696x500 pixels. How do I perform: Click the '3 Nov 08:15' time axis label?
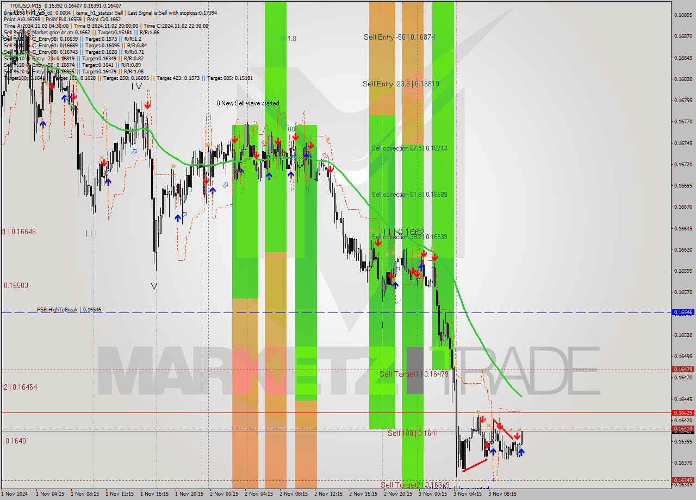[x=502, y=494]
